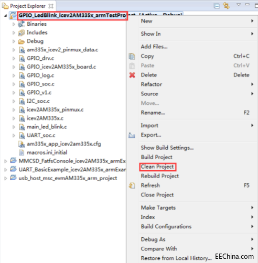258x263 pixels.
Task: Close the Project Explorer tab with X
Action: pos(51,6)
